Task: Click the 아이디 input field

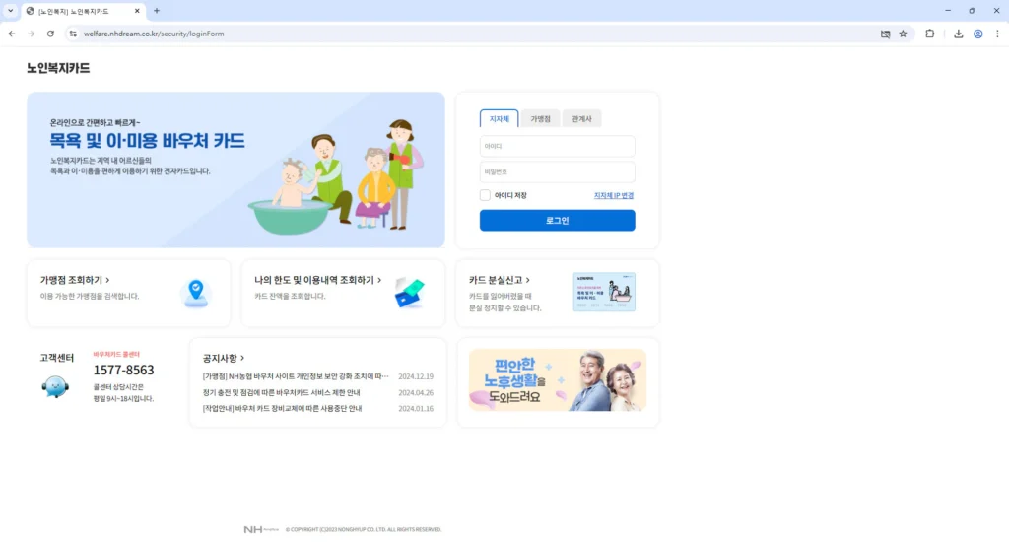Action: [558, 146]
